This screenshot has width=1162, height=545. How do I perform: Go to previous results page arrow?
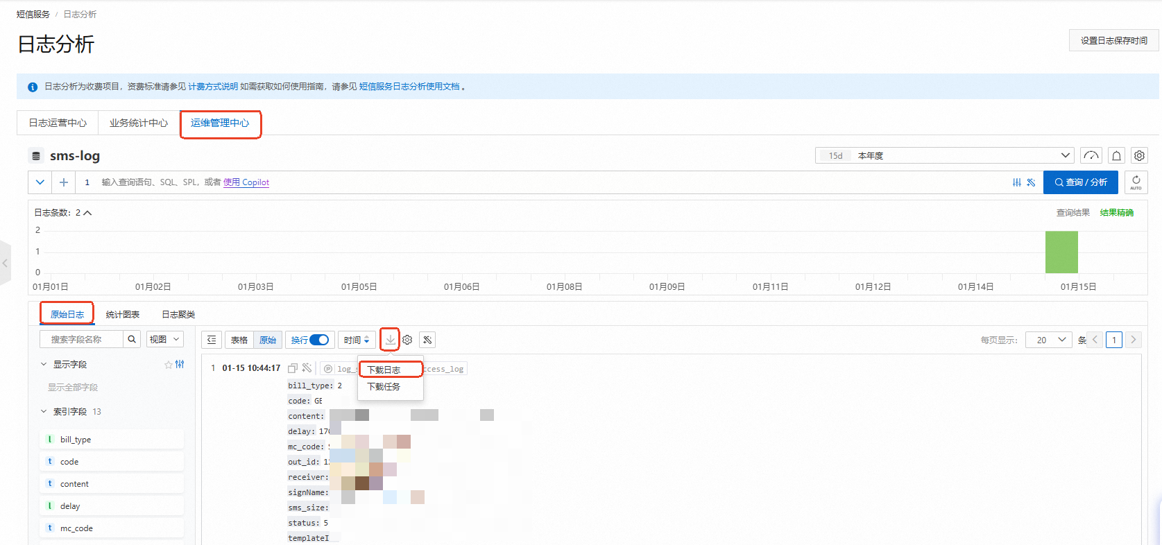(x=1095, y=340)
